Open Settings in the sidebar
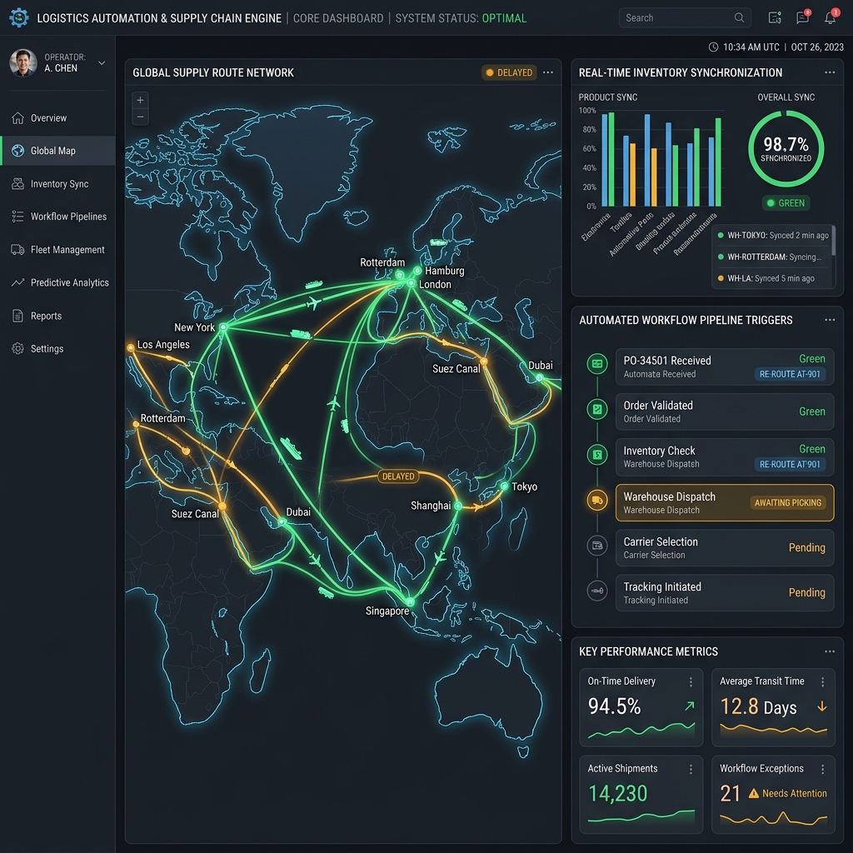Image resolution: width=853 pixels, height=853 pixels. pos(57,349)
